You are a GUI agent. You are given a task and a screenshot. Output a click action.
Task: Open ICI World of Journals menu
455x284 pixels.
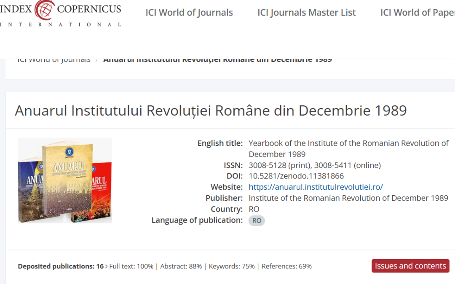(189, 13)
